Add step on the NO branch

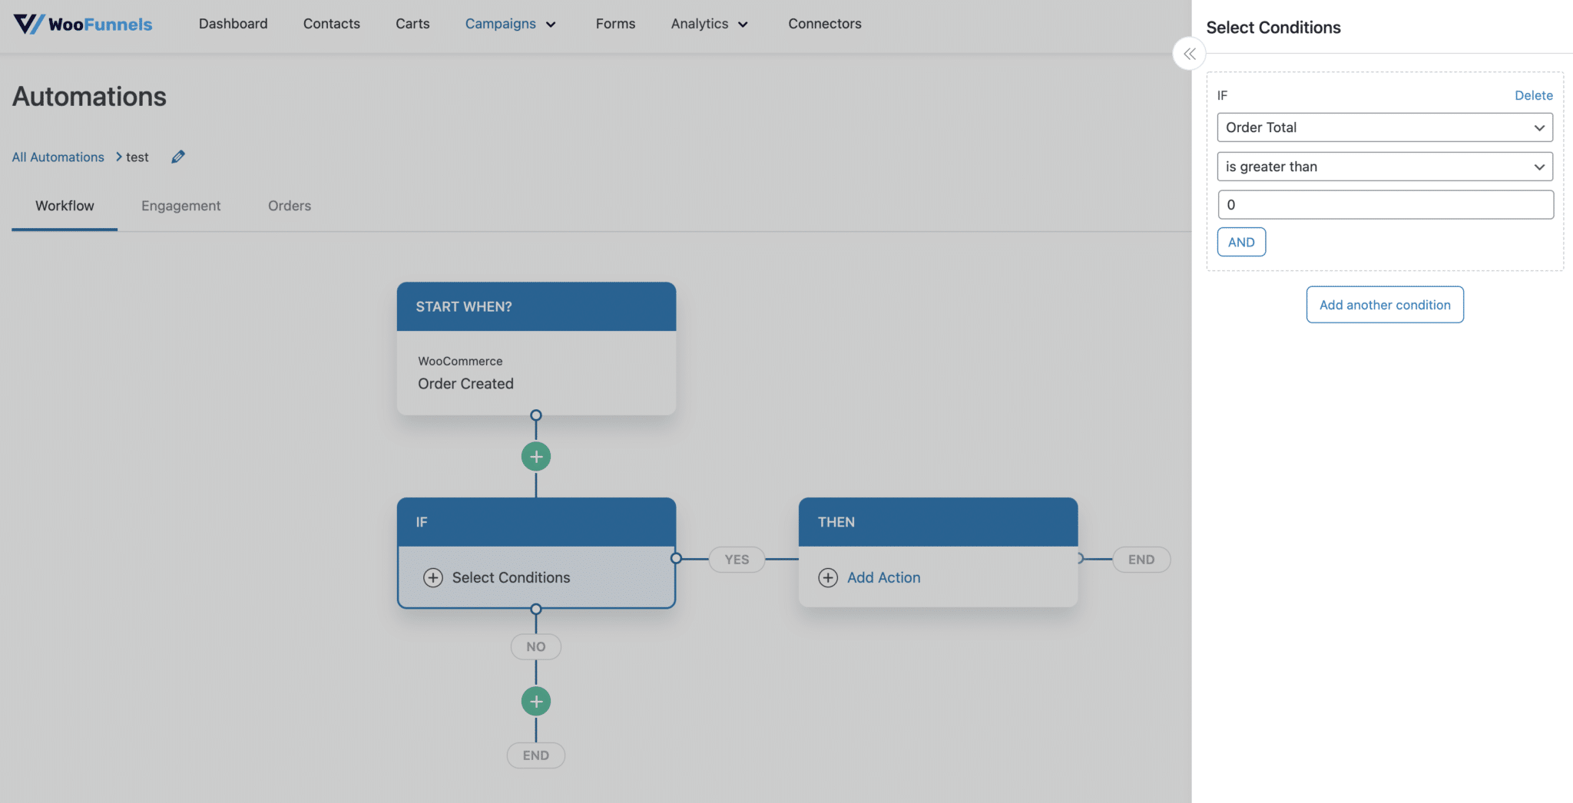(x=536, y=701)
